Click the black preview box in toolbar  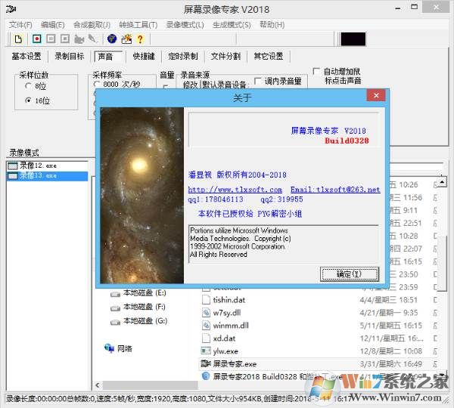[353, 39]
